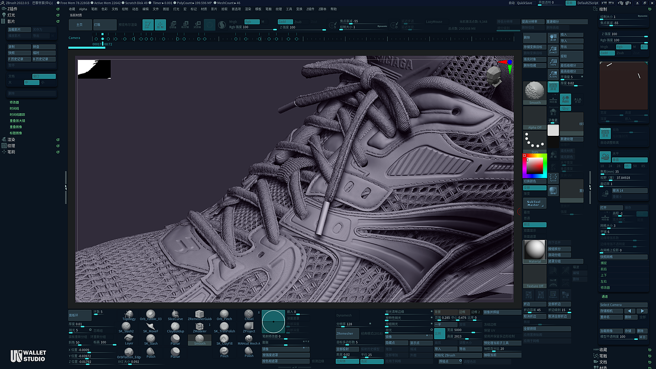Image resolution: width=656 pixels, height=369 pixels.
Task: Select the 50 focal length preset
Action: tap(635, 166)
